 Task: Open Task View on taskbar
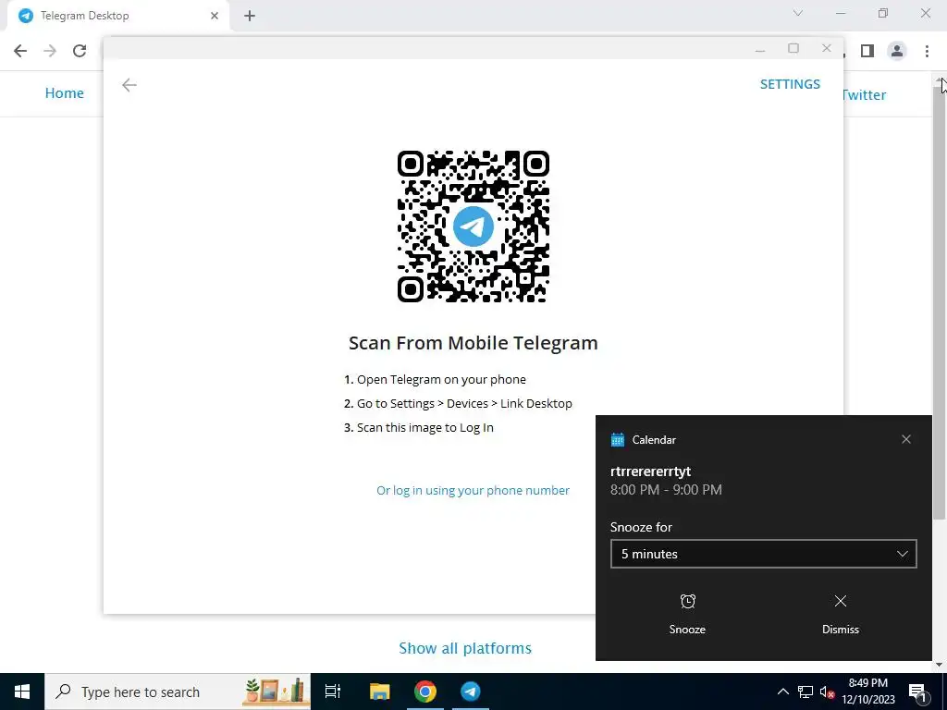click(x=333, y=692)
